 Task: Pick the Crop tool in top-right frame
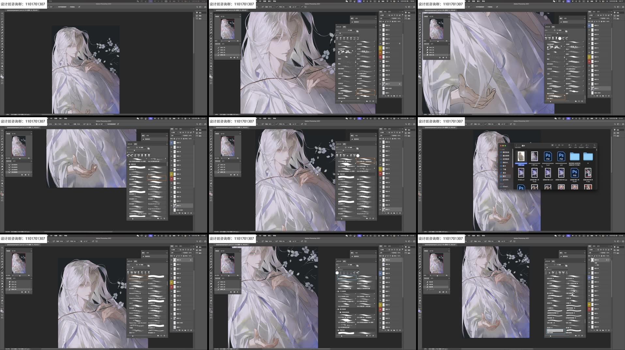[420, 24]
